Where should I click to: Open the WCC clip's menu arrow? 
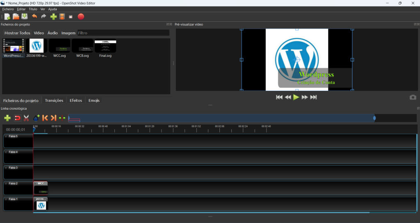pyautogui.click(x=36, y=184)
